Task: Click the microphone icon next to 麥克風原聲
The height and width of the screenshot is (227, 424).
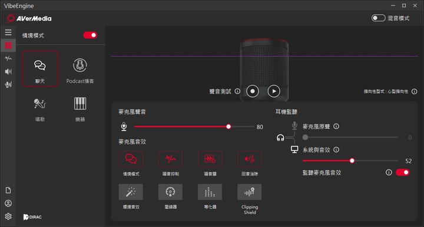Action: tap(294, 125)
